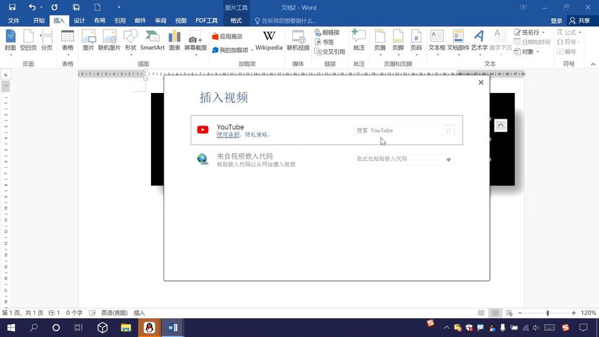Open the Page Number (页码) options
This screenshot has height=337, width=599.
pyautogui.click(x=416, y=41)
